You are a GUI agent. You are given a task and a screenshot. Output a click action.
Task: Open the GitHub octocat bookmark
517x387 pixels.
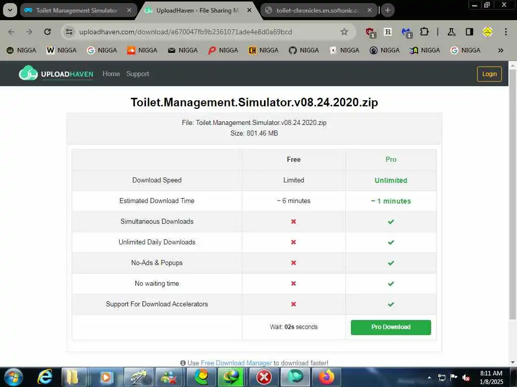tap(304, 50)
